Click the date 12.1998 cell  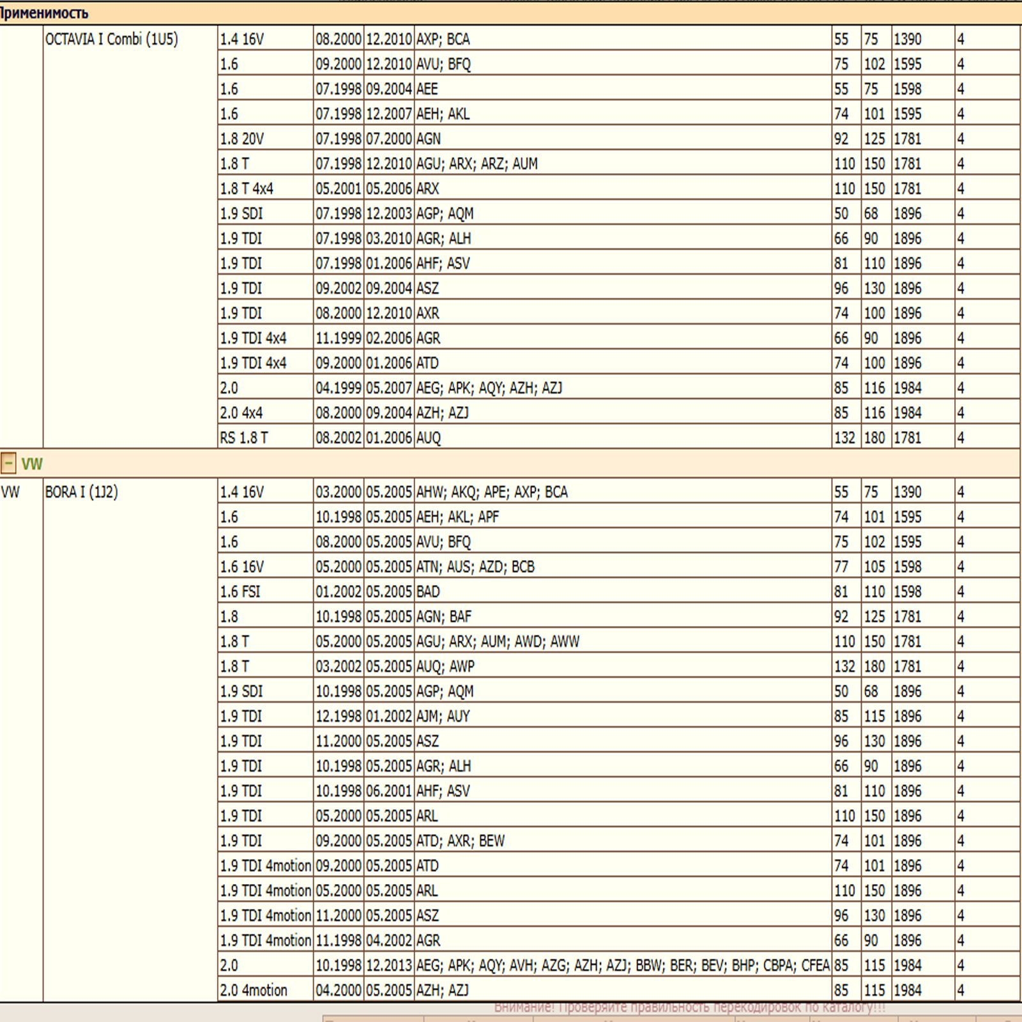(x=339, y=717)
